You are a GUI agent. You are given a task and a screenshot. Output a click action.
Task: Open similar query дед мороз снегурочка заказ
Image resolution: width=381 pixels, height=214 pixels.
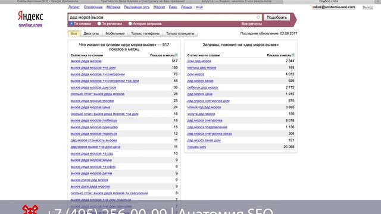[x=210, y=134]
